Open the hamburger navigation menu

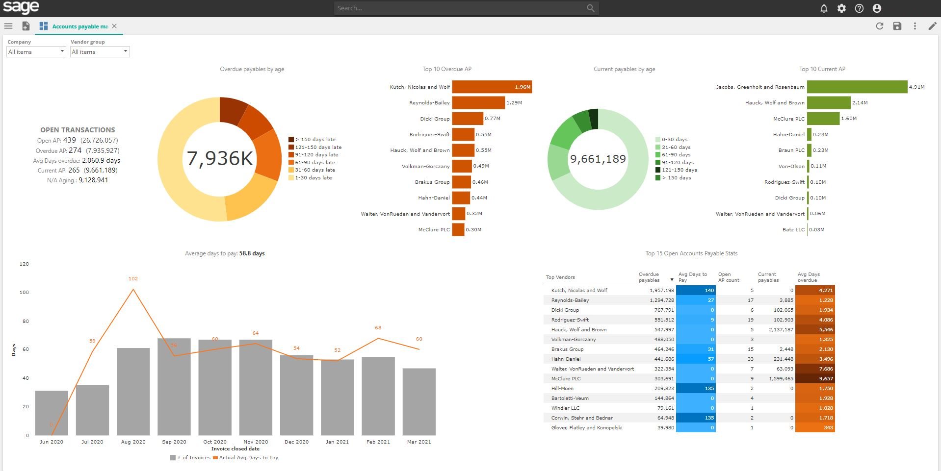pyautogui.click(x=8, y=26)
